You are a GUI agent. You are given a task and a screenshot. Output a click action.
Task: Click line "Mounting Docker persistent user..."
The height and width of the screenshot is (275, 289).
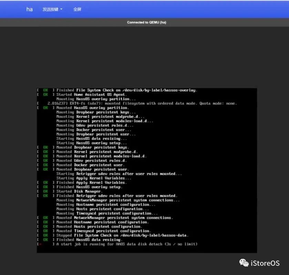tap(94, 130)
